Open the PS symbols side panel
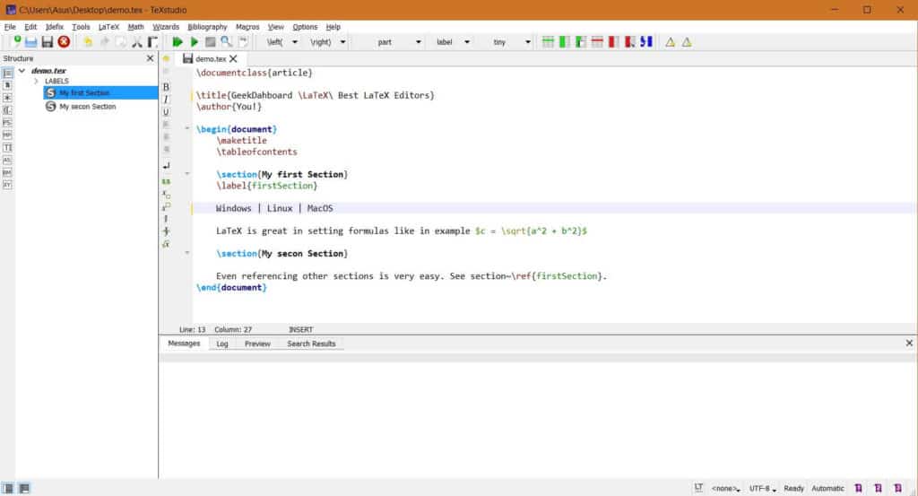 pos(7,122)
